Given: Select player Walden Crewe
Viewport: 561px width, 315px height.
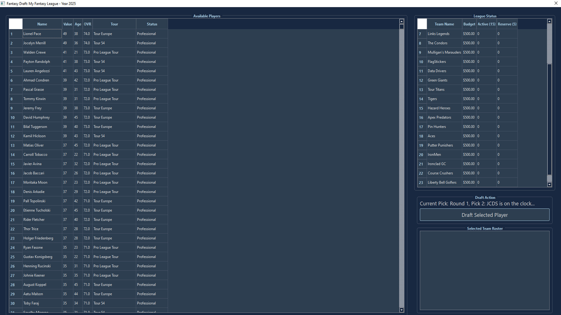Looking at the screenshot, I should click(42, 52).
